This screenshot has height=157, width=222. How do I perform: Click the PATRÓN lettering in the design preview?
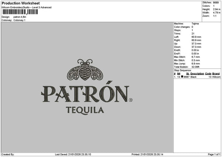point(85,92)
